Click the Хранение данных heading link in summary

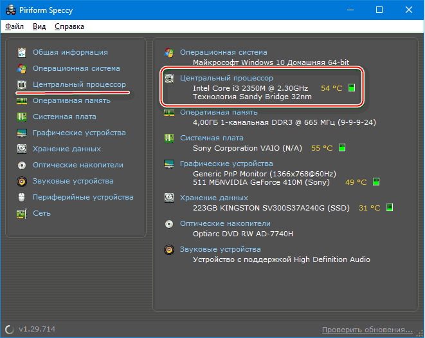click(x=214, y=198)
